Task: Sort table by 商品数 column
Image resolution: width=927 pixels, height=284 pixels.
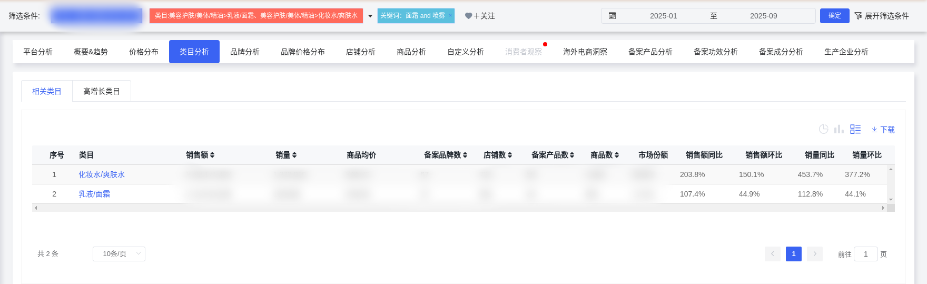Action: tap(617, 155)
